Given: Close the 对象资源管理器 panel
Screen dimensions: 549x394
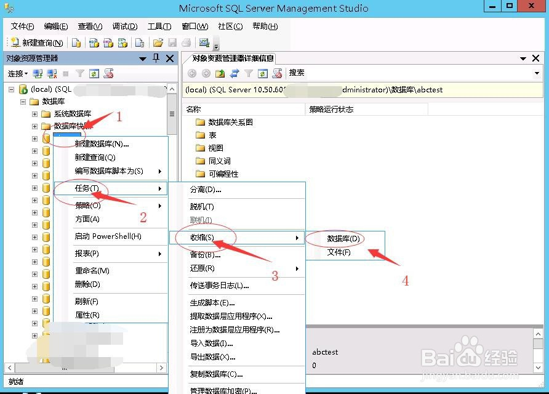Looking at the screenshot, I should coord(170,58).
